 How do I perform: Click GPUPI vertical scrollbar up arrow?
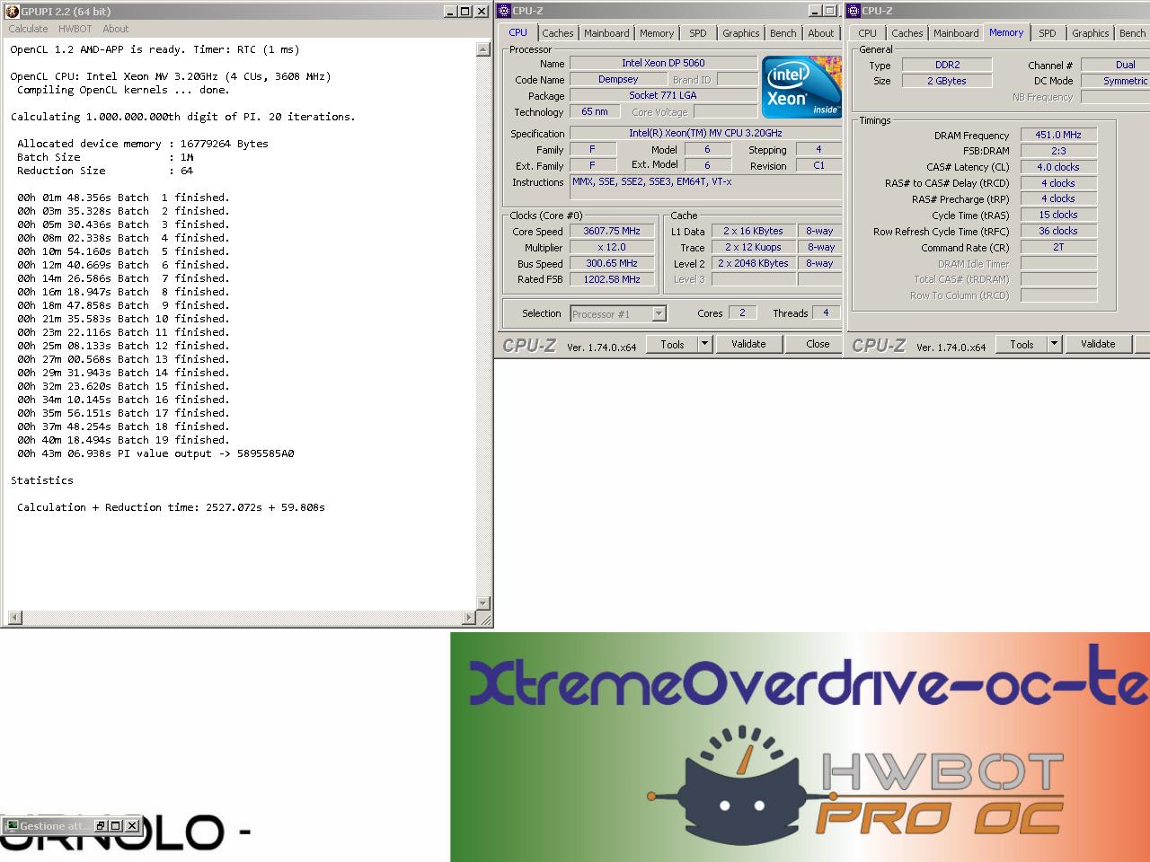(483, 49)
